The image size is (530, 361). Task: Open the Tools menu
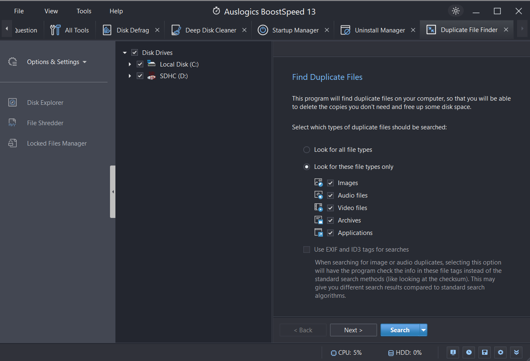point(84,11)
